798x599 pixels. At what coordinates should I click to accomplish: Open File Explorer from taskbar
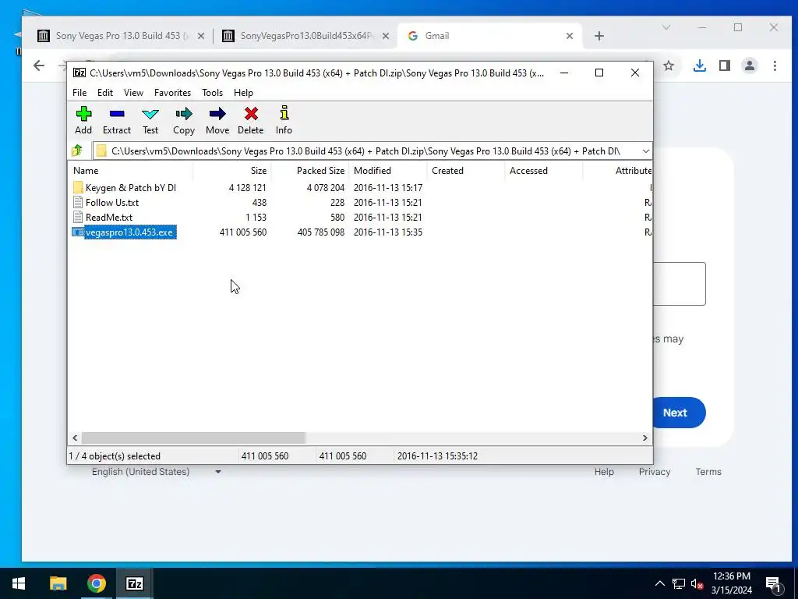tap(58, 583)
